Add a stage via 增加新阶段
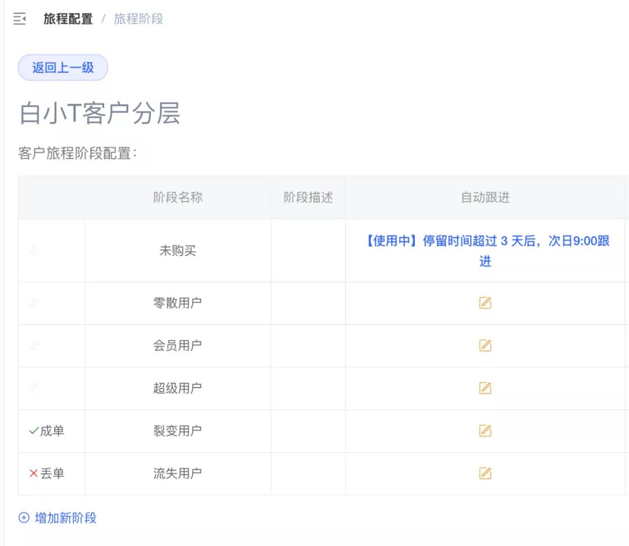629x546 pixels. point(58,517)
